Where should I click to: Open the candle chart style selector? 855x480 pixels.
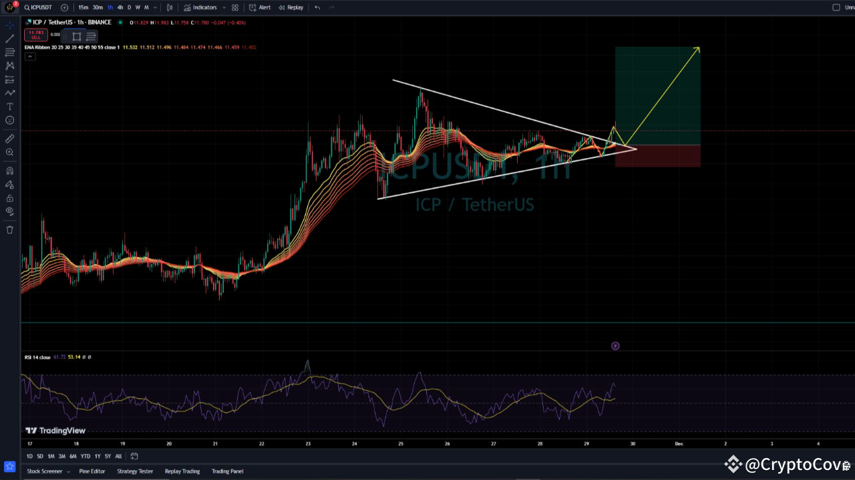170,7
